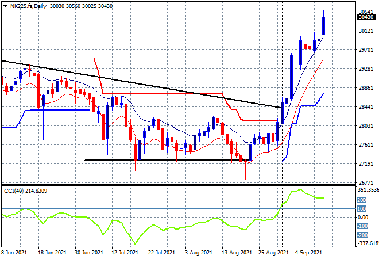Screen dimensions: 379x259
Task: Select the 25 Aug 2021 date label
Action: tap(273, 253)
